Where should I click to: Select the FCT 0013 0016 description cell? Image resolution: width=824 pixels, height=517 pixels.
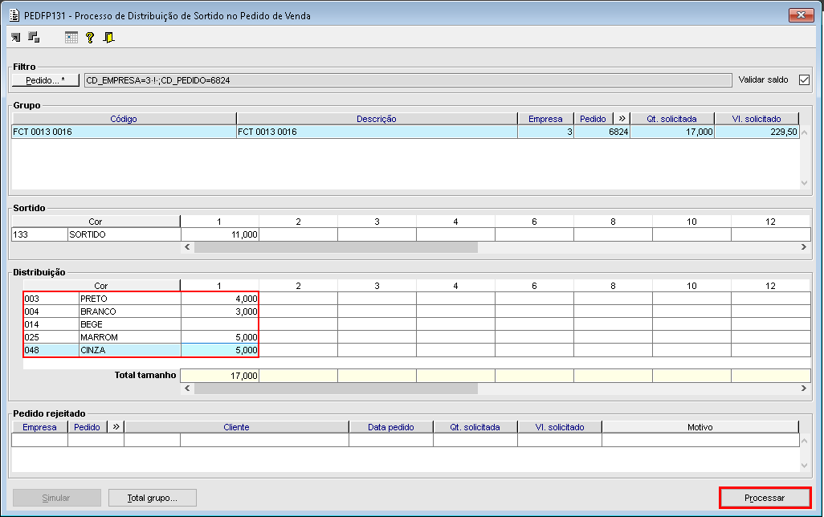pyautogui.click(x=377, y=132)
